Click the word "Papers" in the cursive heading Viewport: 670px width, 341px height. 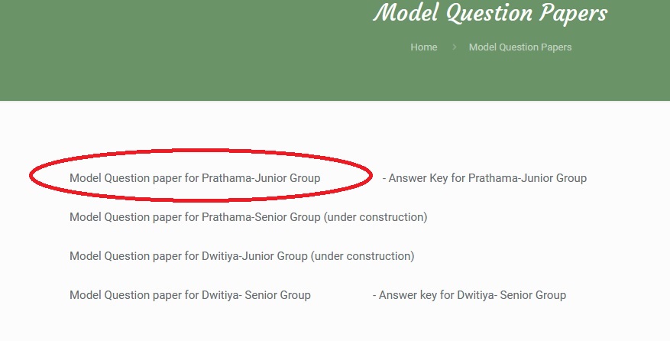[573, 13]
